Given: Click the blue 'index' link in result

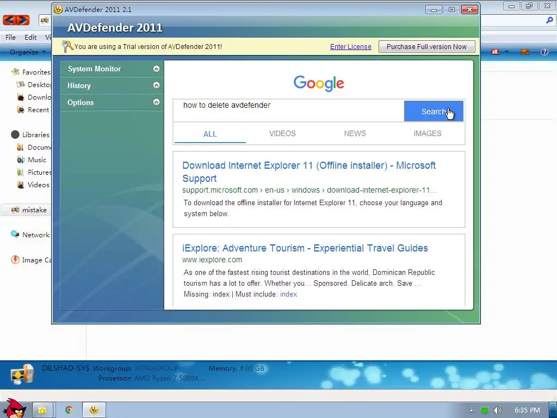Looking at the screenshot, I should click(288, 294).
